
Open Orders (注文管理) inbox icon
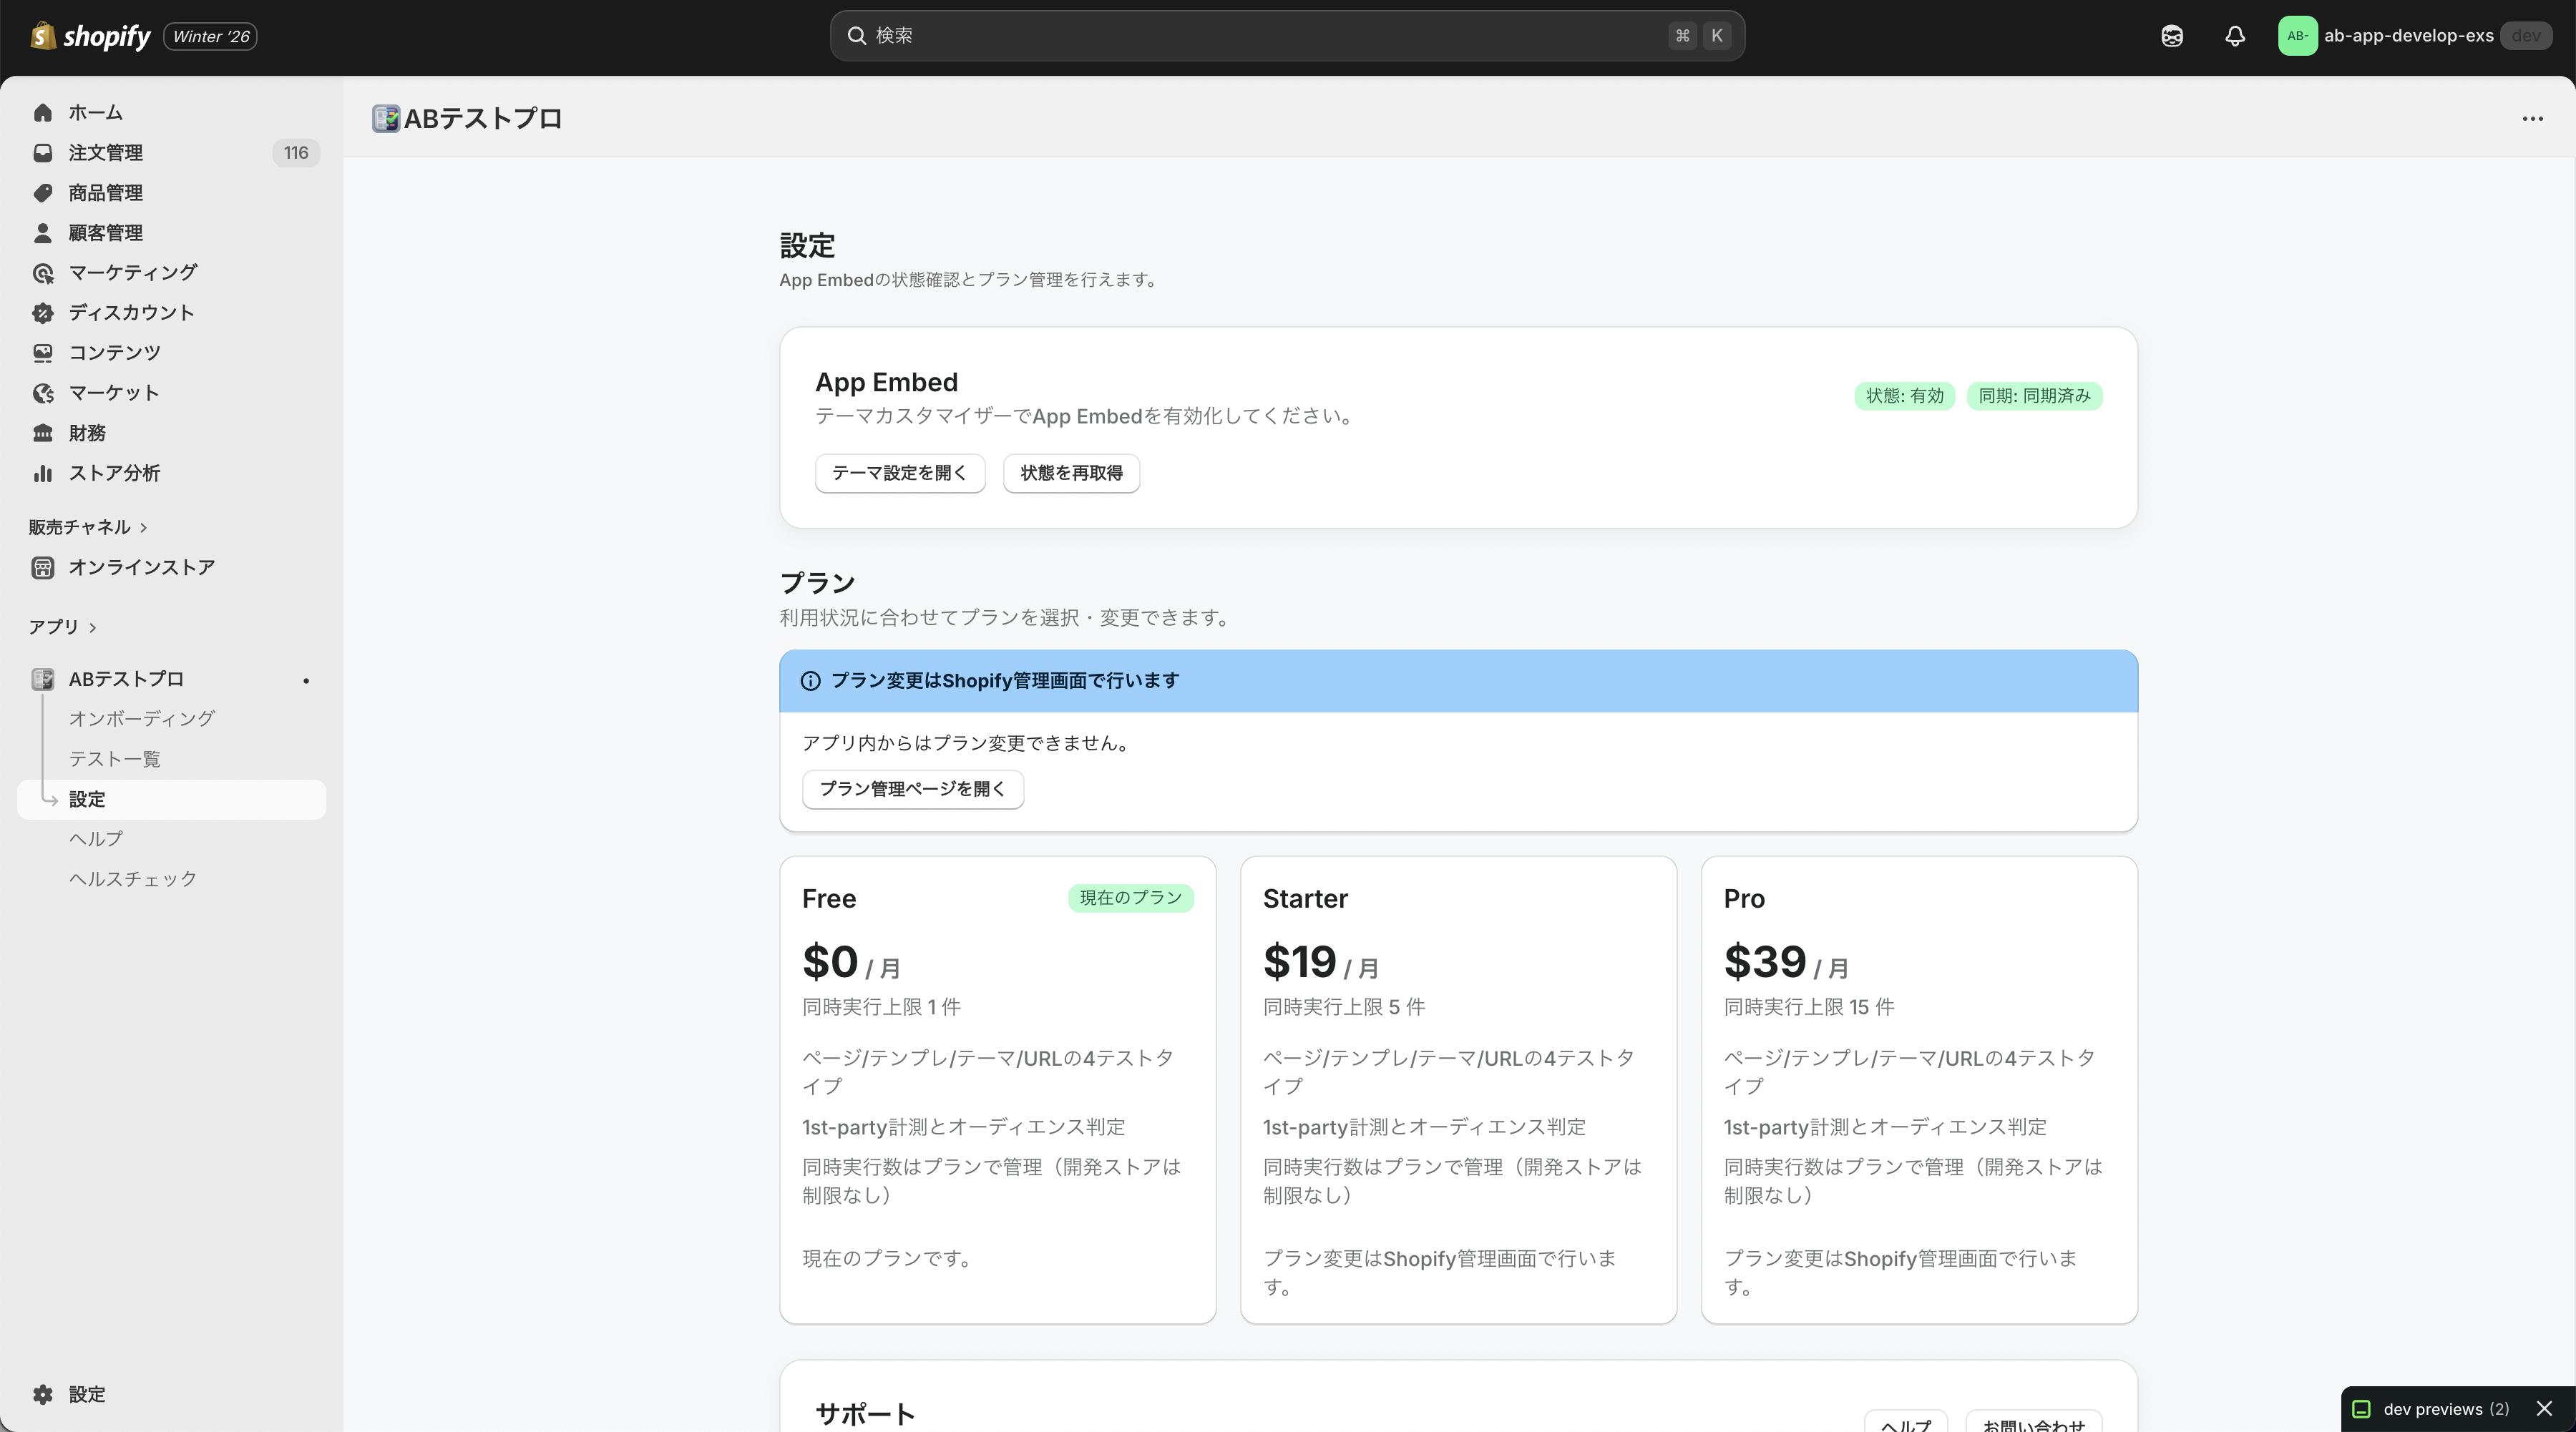tap(42, 153)
